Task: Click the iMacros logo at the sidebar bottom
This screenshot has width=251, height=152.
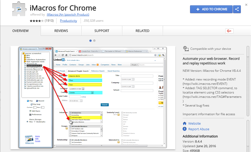Action: click(29, 140)
